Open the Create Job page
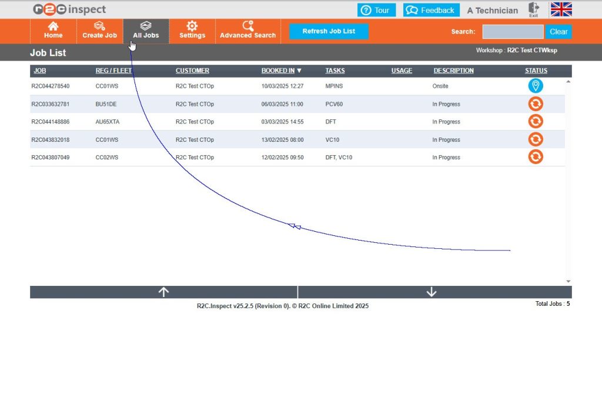Screen dimensions: 602x417 (x=99, y=31)
